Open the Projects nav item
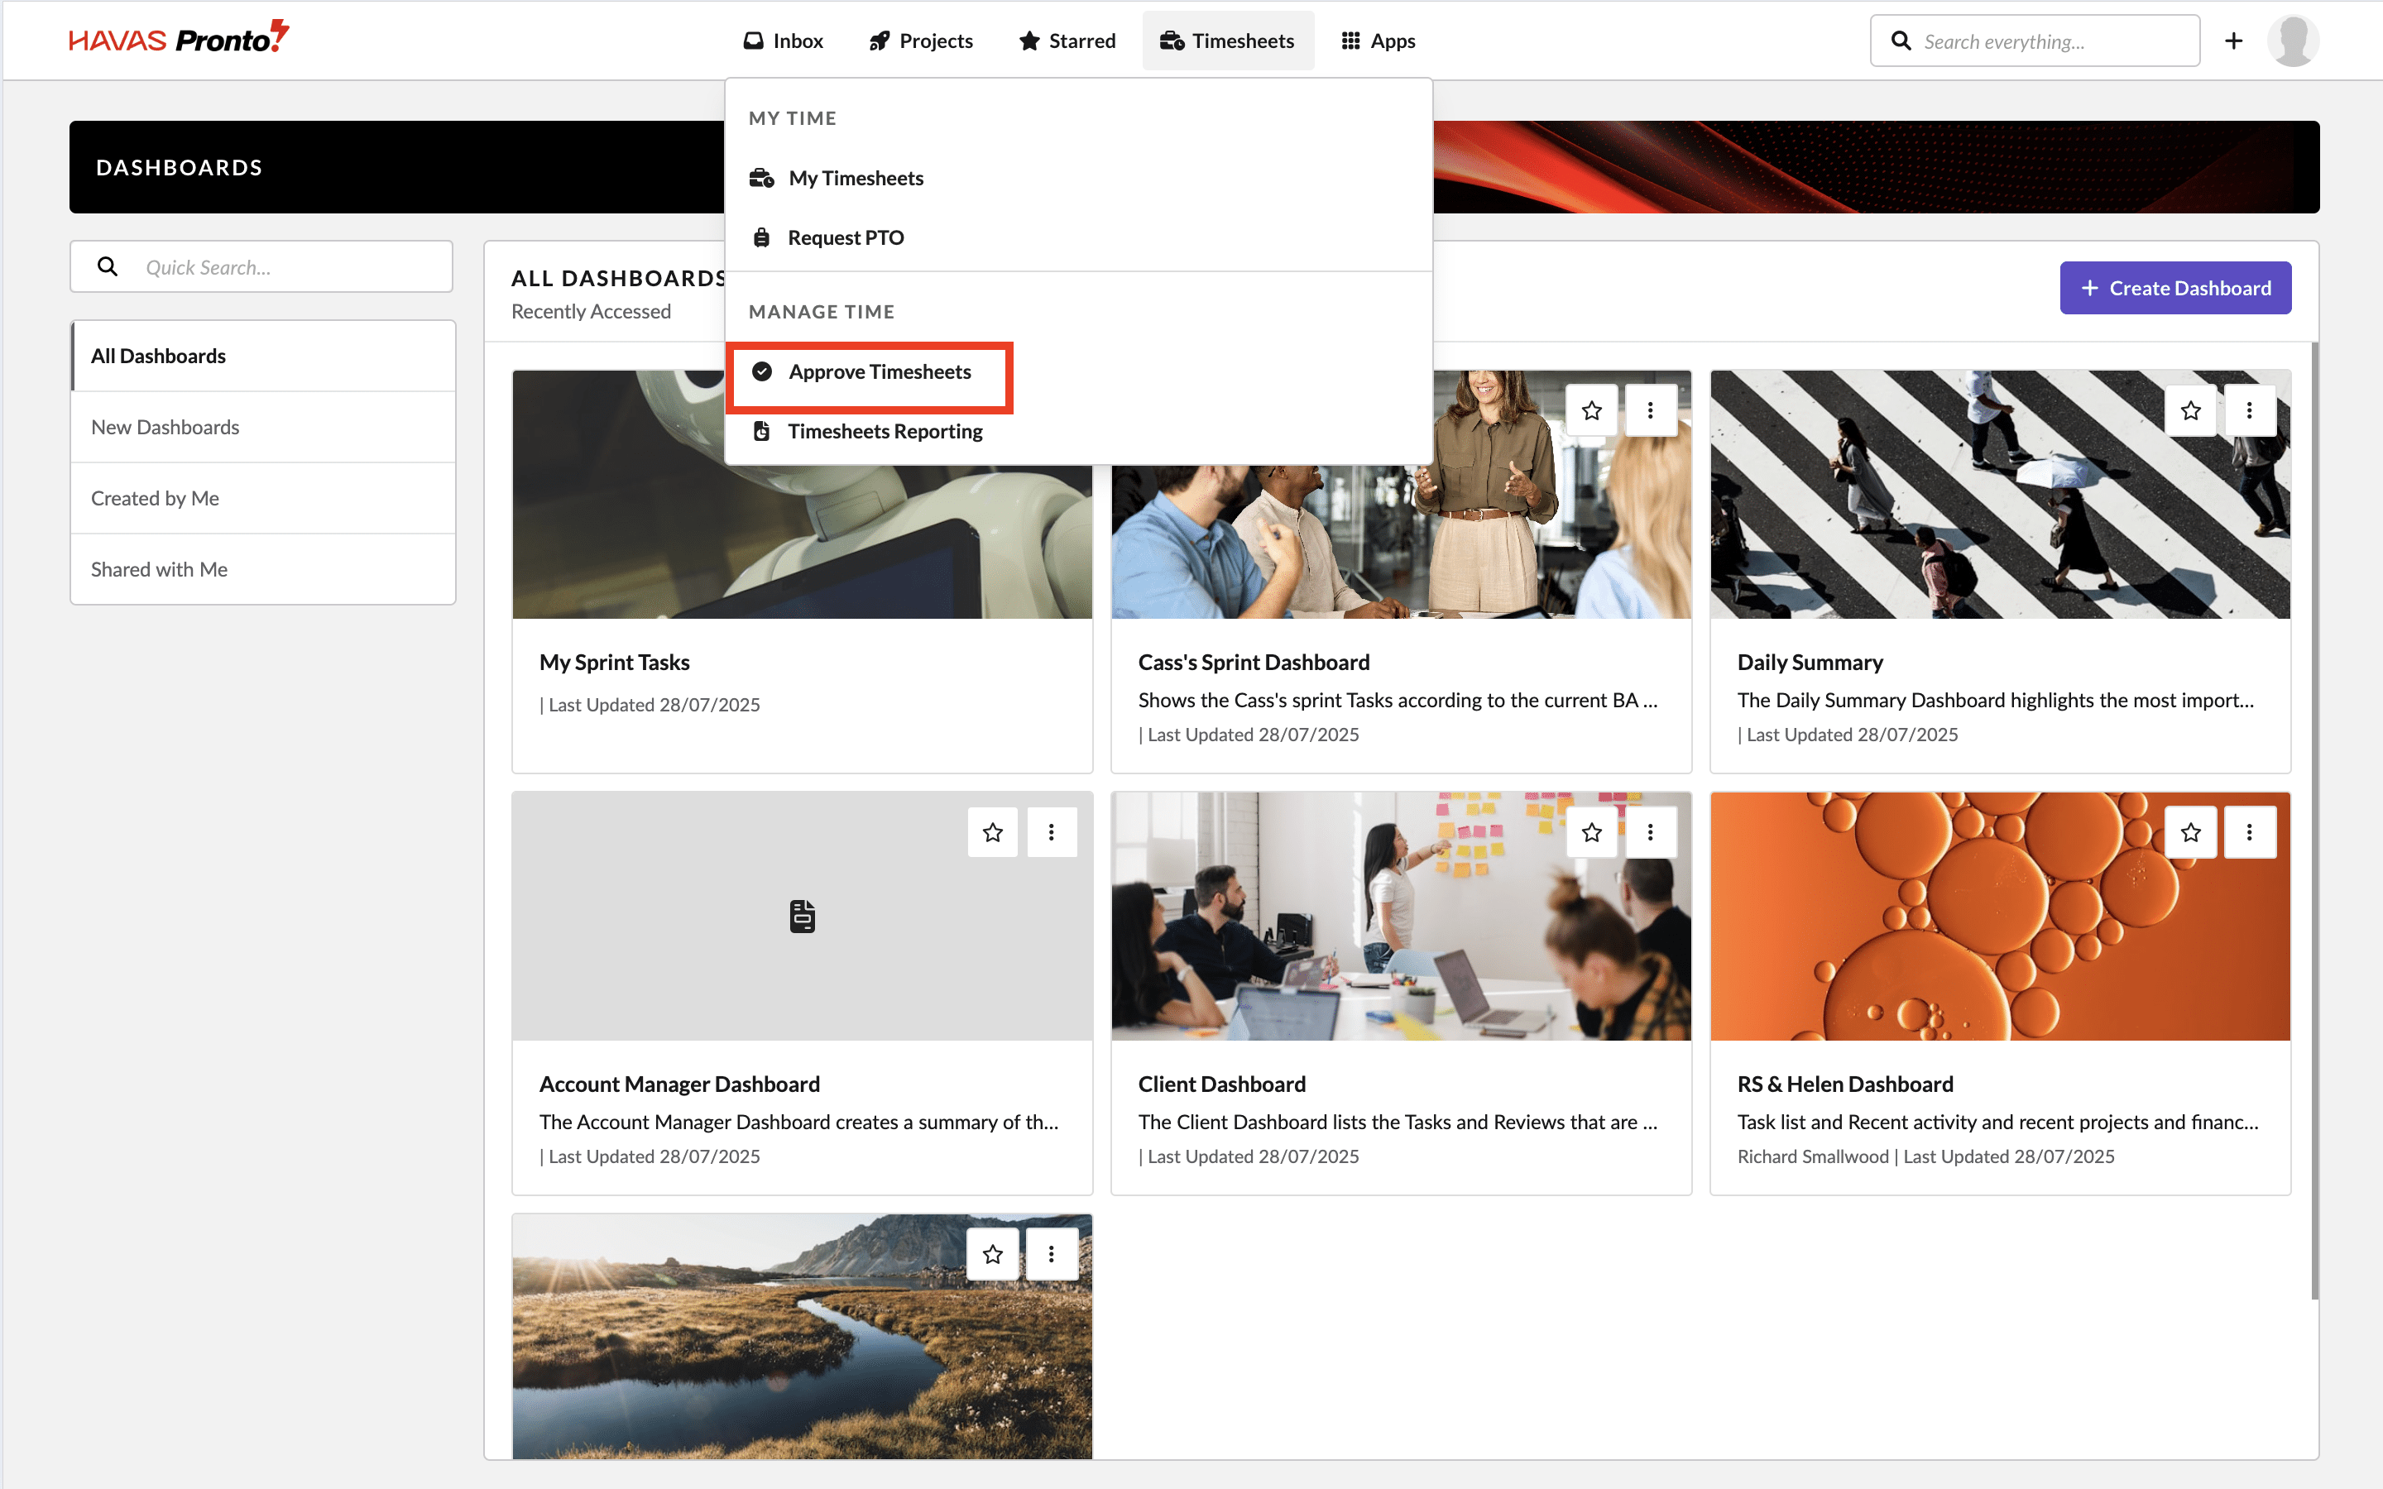This screenshot has width=2383, height=1489. coord(921,41)
